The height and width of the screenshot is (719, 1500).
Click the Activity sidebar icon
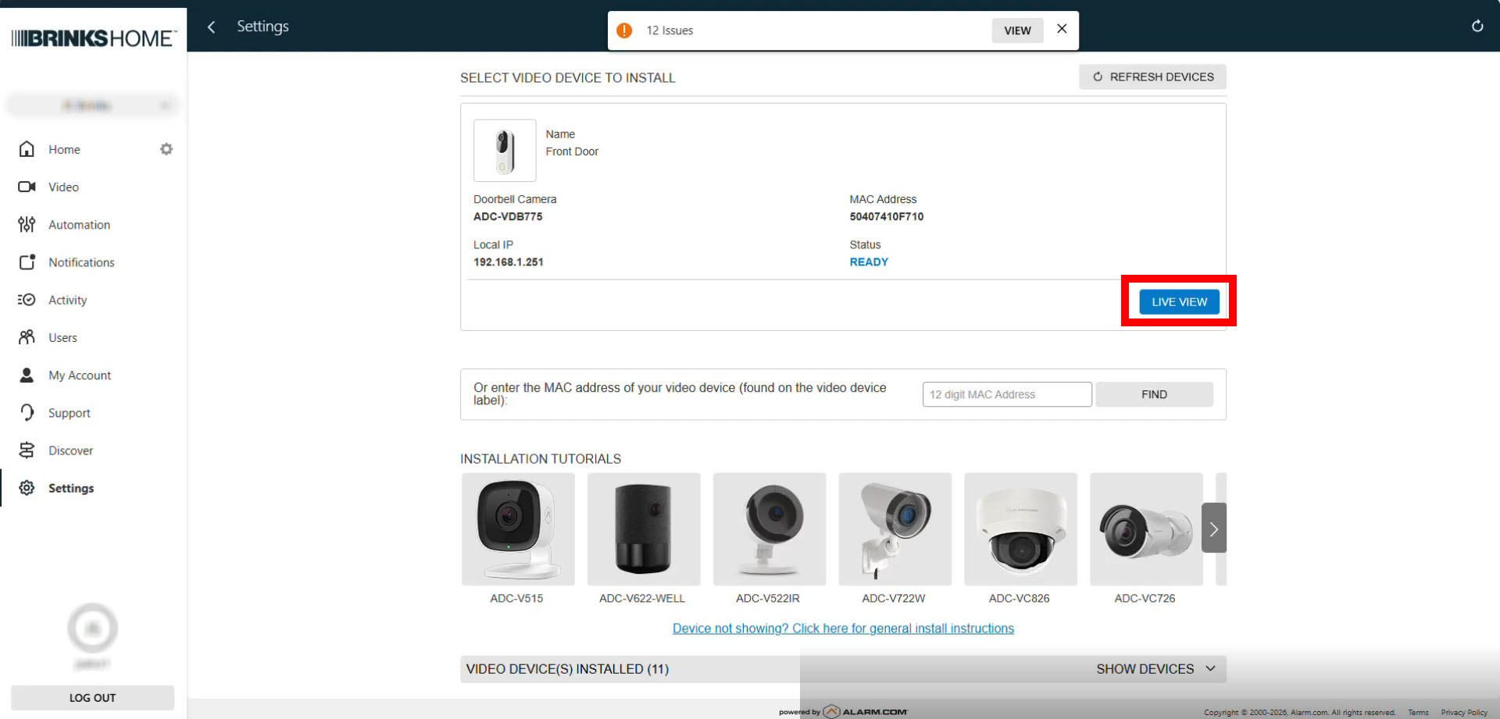[x=27, y=300]
